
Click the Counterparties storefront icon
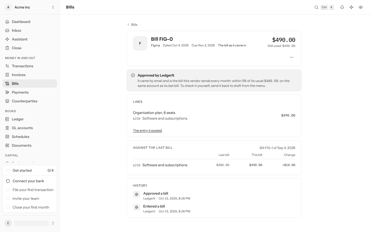click(x=7, y=101)
